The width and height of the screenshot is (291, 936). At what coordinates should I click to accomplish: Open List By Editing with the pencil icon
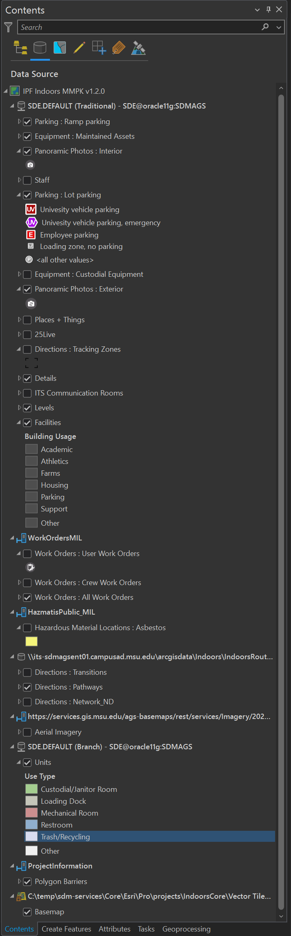click(79, 47)
